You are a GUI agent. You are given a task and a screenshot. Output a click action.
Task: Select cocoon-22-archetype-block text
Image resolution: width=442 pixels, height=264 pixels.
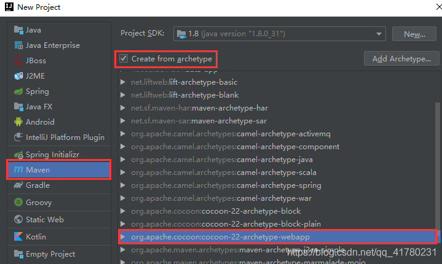point(251,211)
